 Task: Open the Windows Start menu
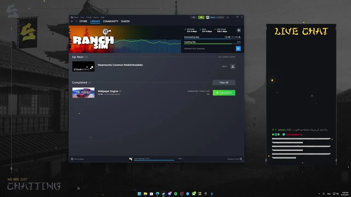[x=139, y=194]
